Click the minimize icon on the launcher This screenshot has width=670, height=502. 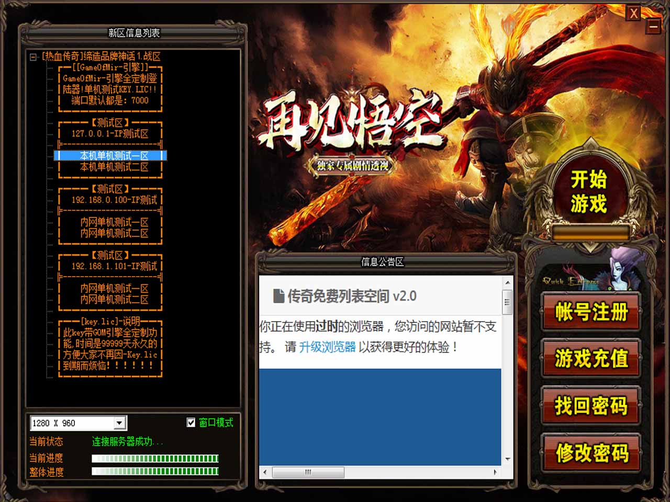(653, 26)
